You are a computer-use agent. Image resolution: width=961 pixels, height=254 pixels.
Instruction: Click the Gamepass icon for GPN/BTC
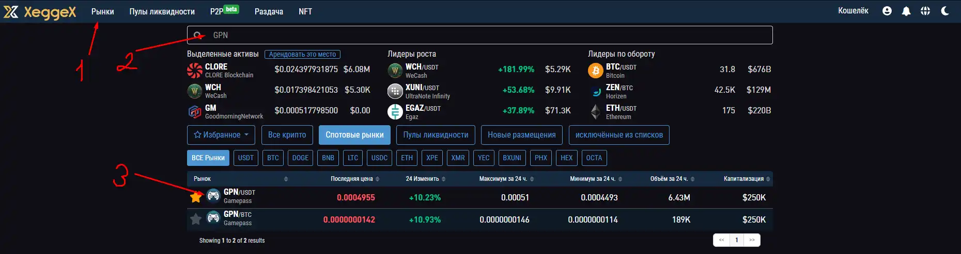click(213, 218)
